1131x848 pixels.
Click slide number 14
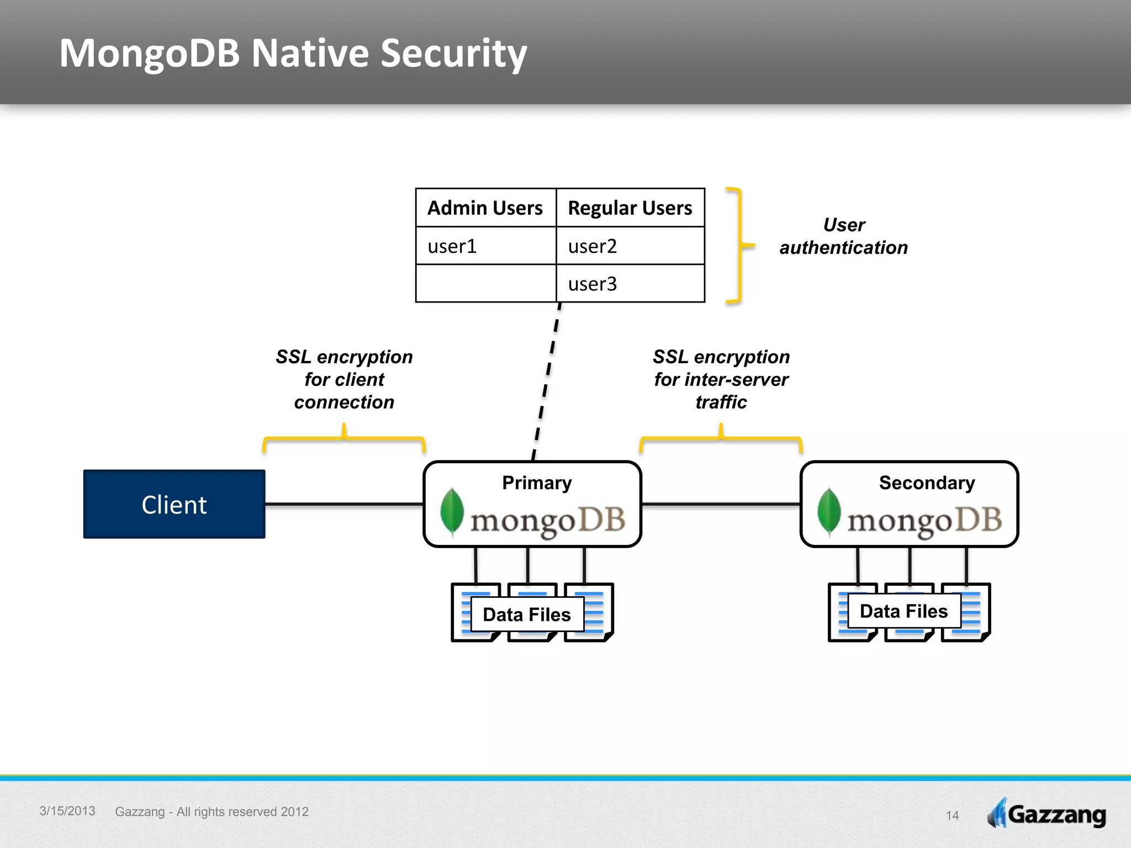click(952, 815)
